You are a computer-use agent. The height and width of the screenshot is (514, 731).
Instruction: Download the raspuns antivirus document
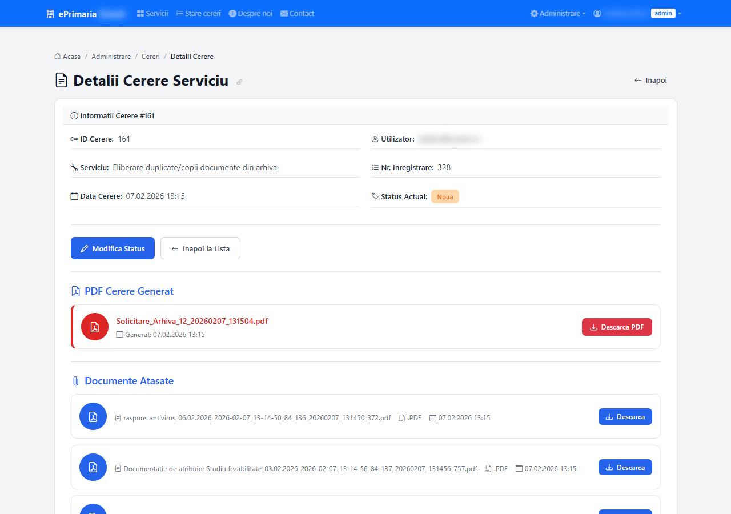[x=625, y=417]
